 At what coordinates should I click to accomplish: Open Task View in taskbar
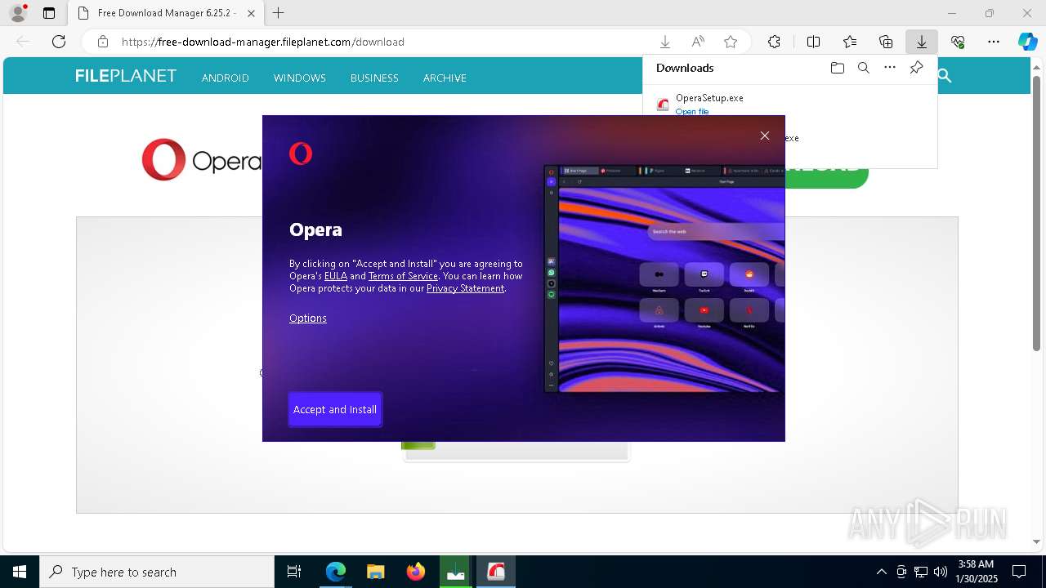point(294,572)
